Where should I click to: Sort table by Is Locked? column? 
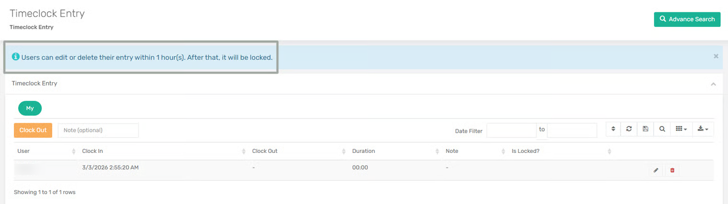525,151
